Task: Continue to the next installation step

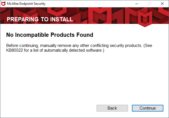Action: pos(148,108)
